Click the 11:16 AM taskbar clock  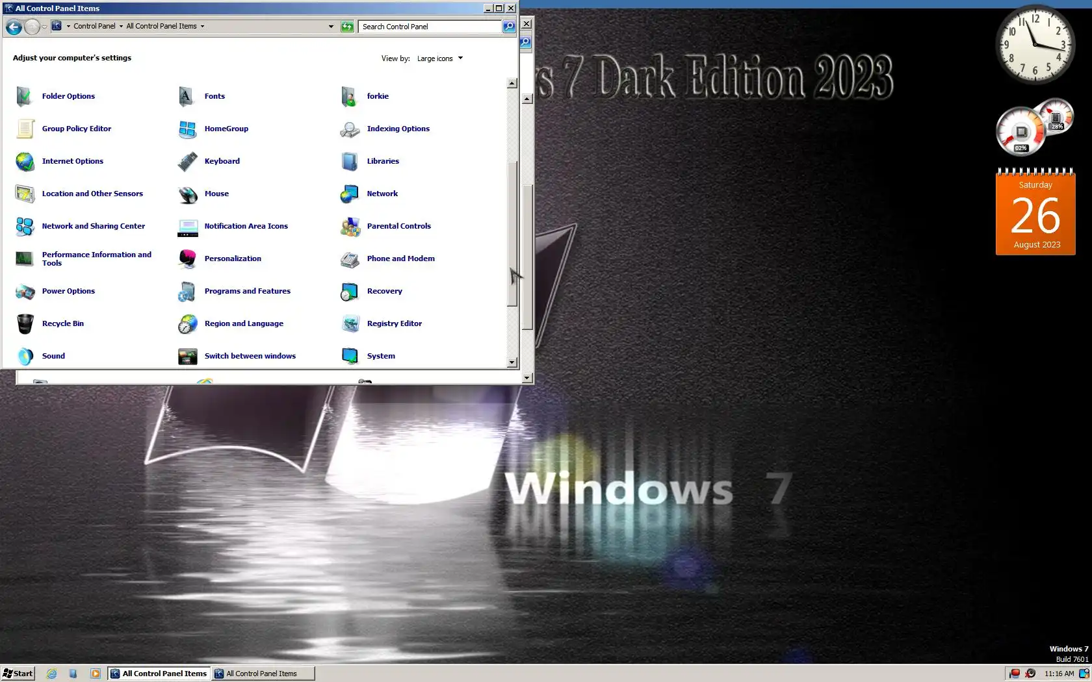point(1059,674)
